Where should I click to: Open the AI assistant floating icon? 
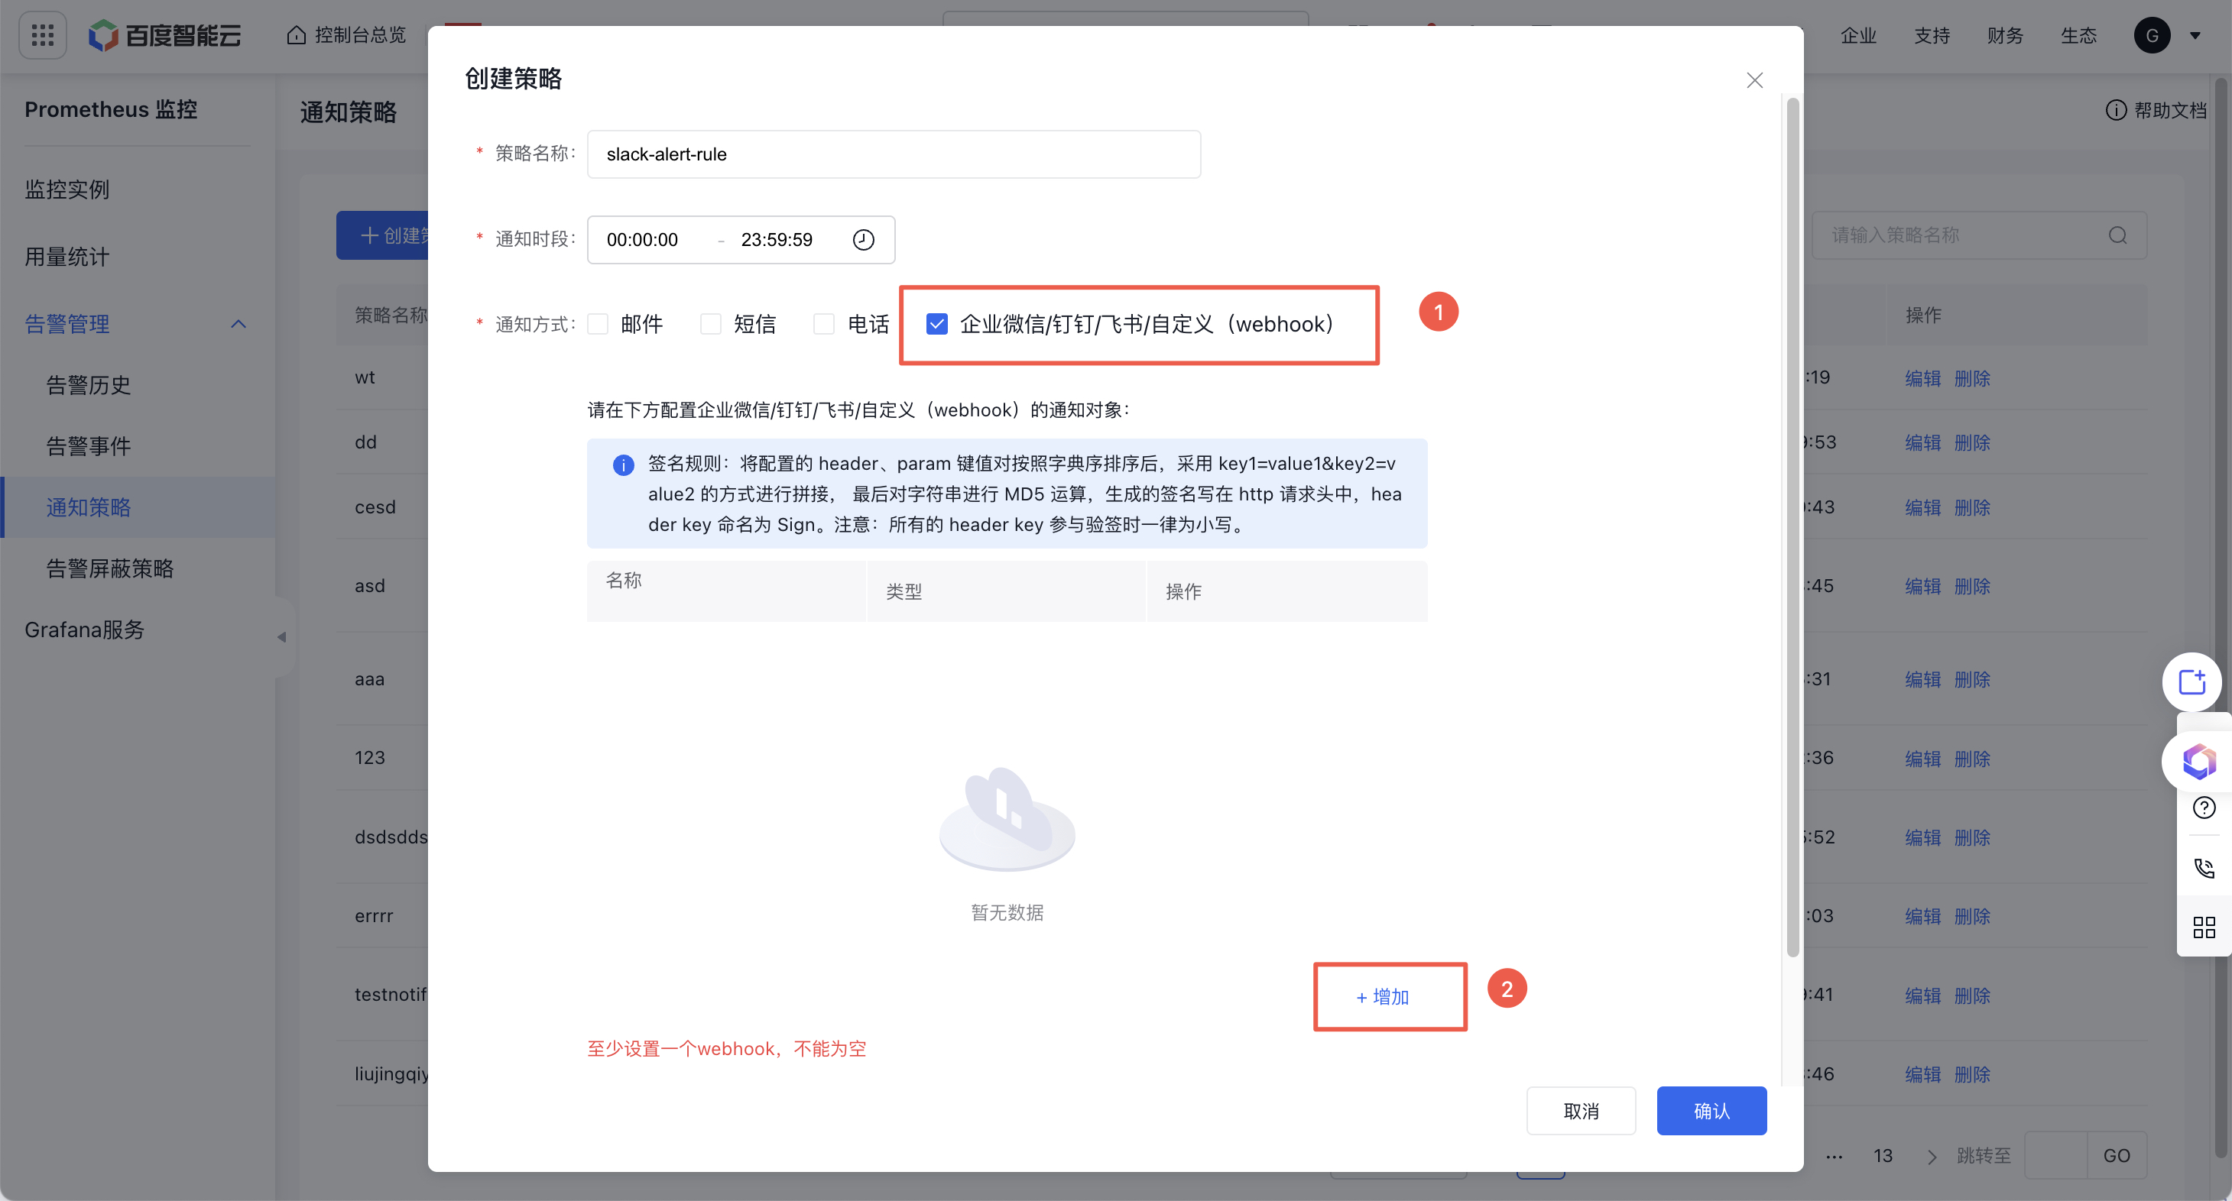2198,761
